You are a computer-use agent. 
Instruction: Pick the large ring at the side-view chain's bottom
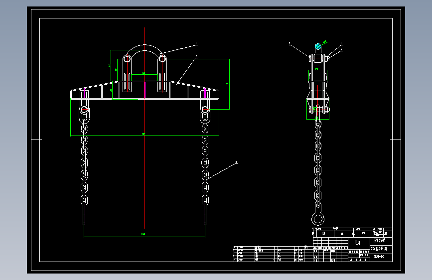(318, 219)
